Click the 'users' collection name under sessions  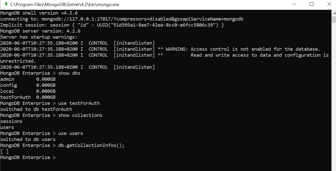click(x=7, y=127)
